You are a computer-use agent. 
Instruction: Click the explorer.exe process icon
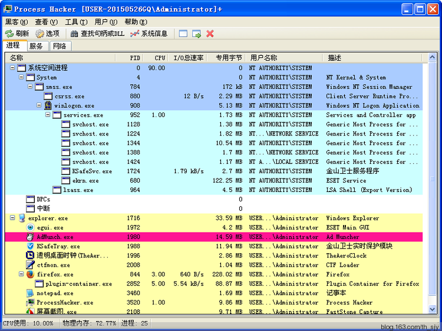[22, 218]
